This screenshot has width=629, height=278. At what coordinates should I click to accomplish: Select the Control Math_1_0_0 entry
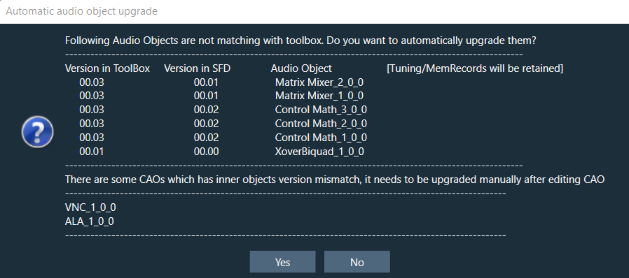click(x=321, y=138)
